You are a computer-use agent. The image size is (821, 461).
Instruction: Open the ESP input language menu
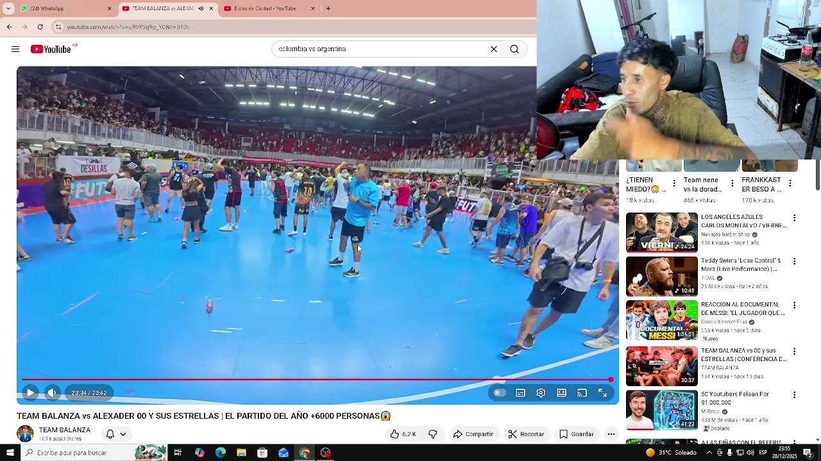(763, 453)
